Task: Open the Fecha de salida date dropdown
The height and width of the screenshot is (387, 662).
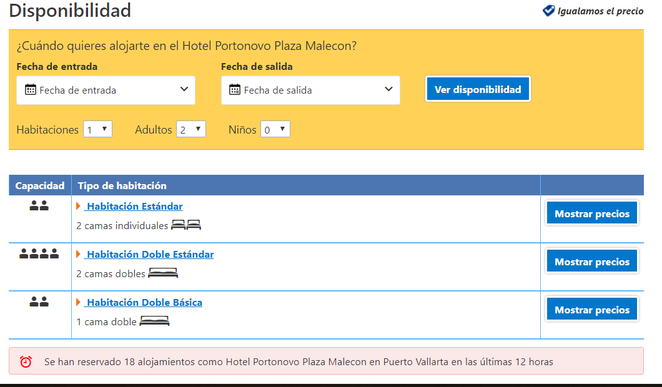Action: point(310,90)
